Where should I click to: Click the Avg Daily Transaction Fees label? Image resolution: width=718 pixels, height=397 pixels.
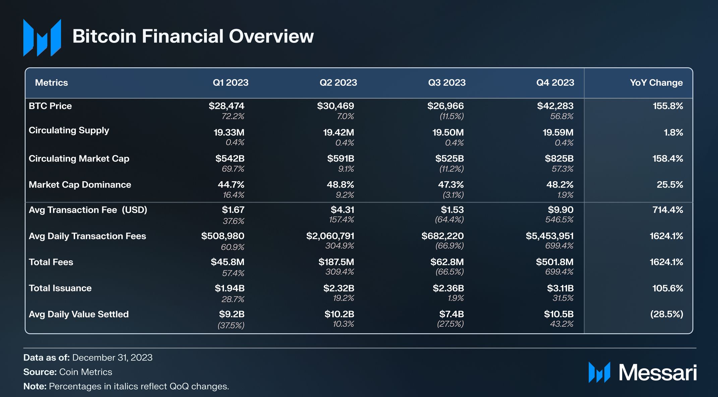[x=87, y=236]
